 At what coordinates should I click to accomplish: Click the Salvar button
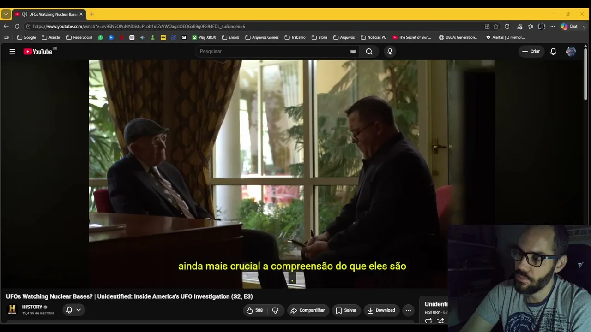(346, 310)
